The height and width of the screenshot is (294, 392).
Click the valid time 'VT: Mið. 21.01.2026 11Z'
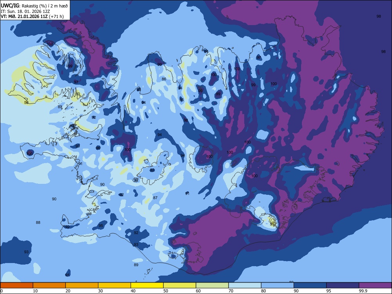click(24, 17)
